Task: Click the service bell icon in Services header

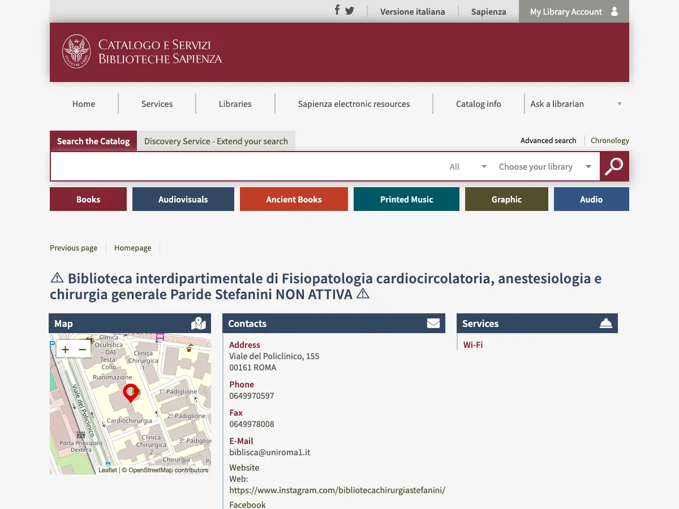Action: click(x=606, y=323)
